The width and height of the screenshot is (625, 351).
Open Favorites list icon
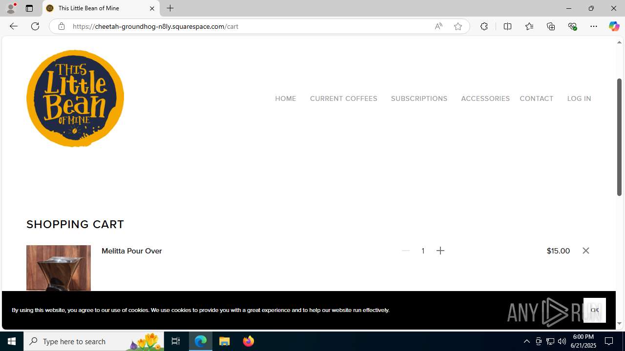[529, 26]
